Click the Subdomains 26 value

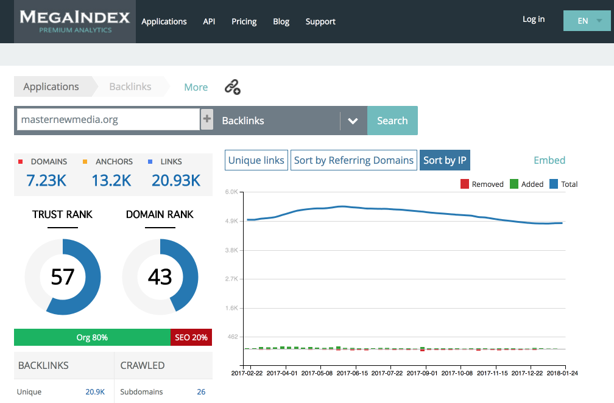[x=201, y=391]
